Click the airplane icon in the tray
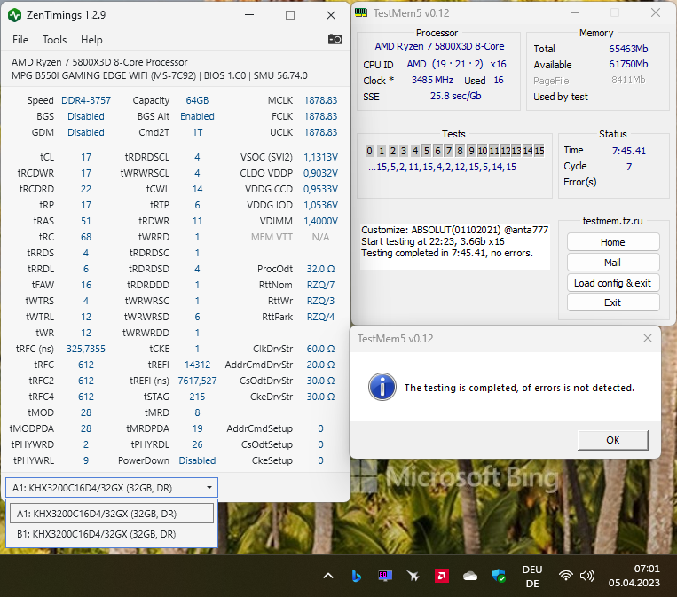The height and width of the screenshot is (597, 677). tap(413, 576)
